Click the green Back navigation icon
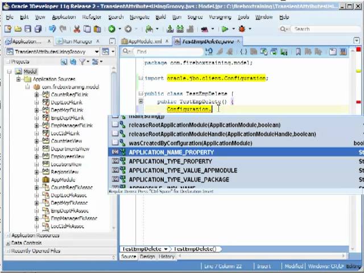This screenshot has height=273, width=364. point(111,29)
